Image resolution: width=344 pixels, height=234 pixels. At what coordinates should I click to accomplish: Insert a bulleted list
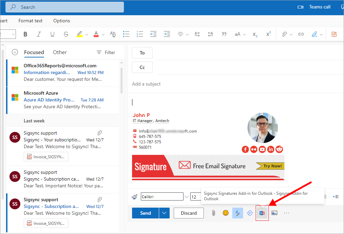126,34
